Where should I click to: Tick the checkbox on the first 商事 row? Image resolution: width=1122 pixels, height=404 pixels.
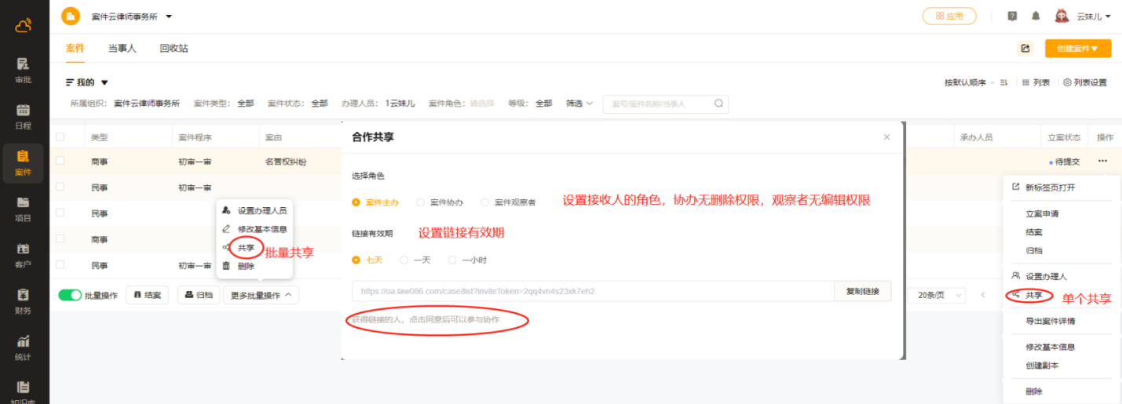coord(60,161)
